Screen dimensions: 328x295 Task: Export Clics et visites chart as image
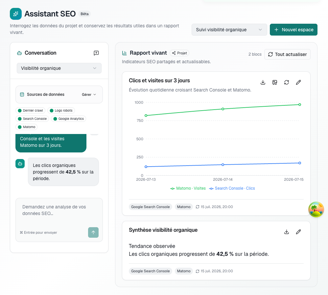click(x=275, y=82)
